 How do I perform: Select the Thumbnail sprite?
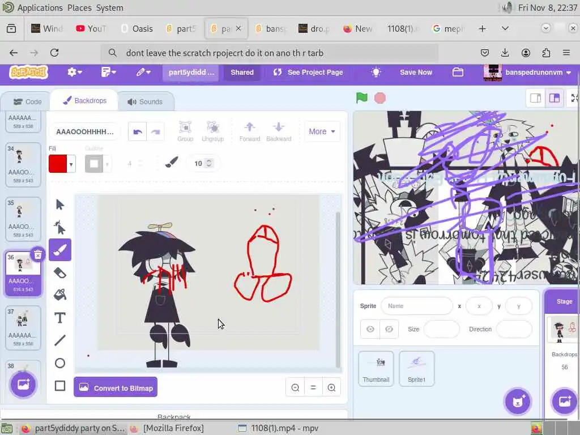[376, 369]
